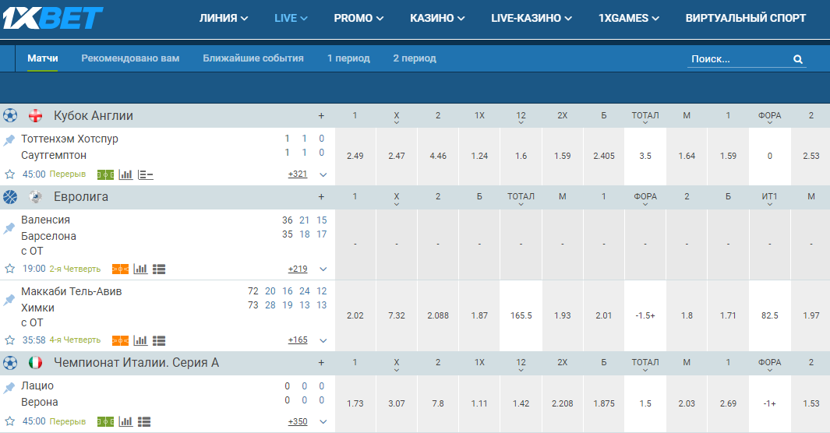The height and width of the screenshot is (433, 830).
Task: Open the statistics chart for the Лацио match
Action: click(125, 421)
